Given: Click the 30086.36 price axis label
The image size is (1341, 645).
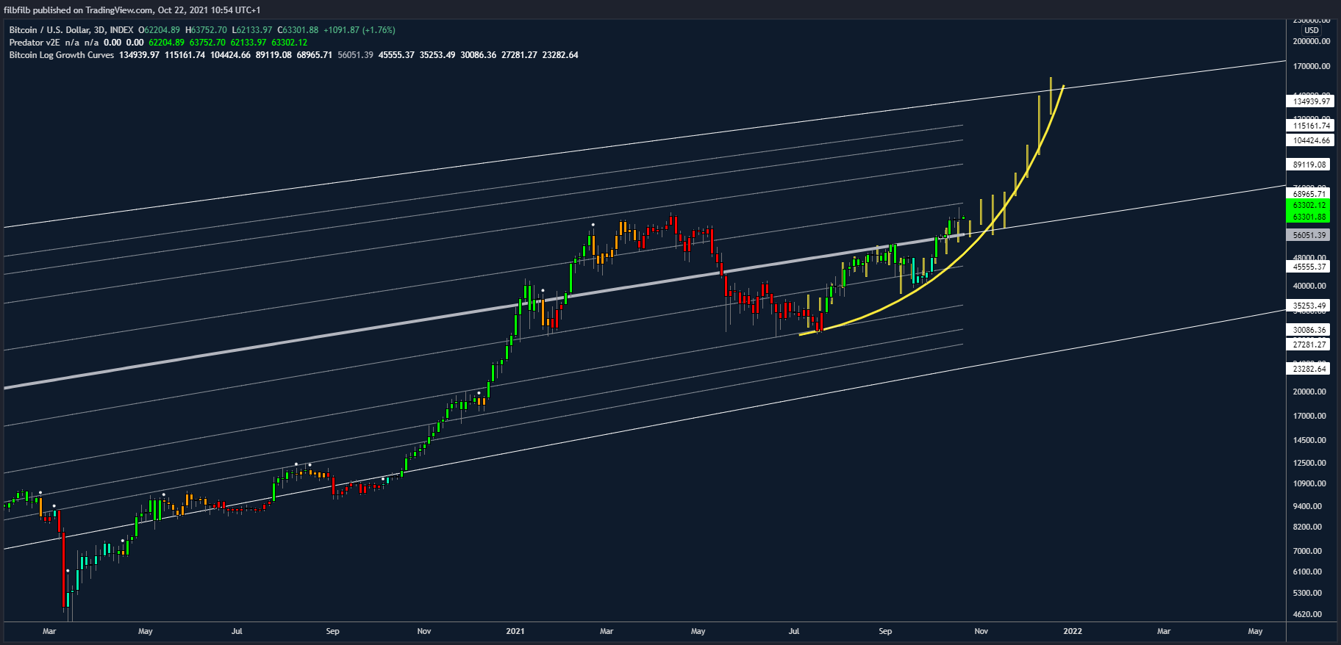Looking at the screenshot, I should (x=1309, y=331).
